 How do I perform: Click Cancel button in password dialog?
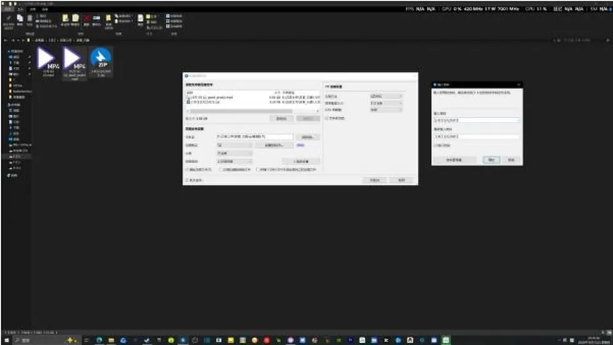click(511, 159)
